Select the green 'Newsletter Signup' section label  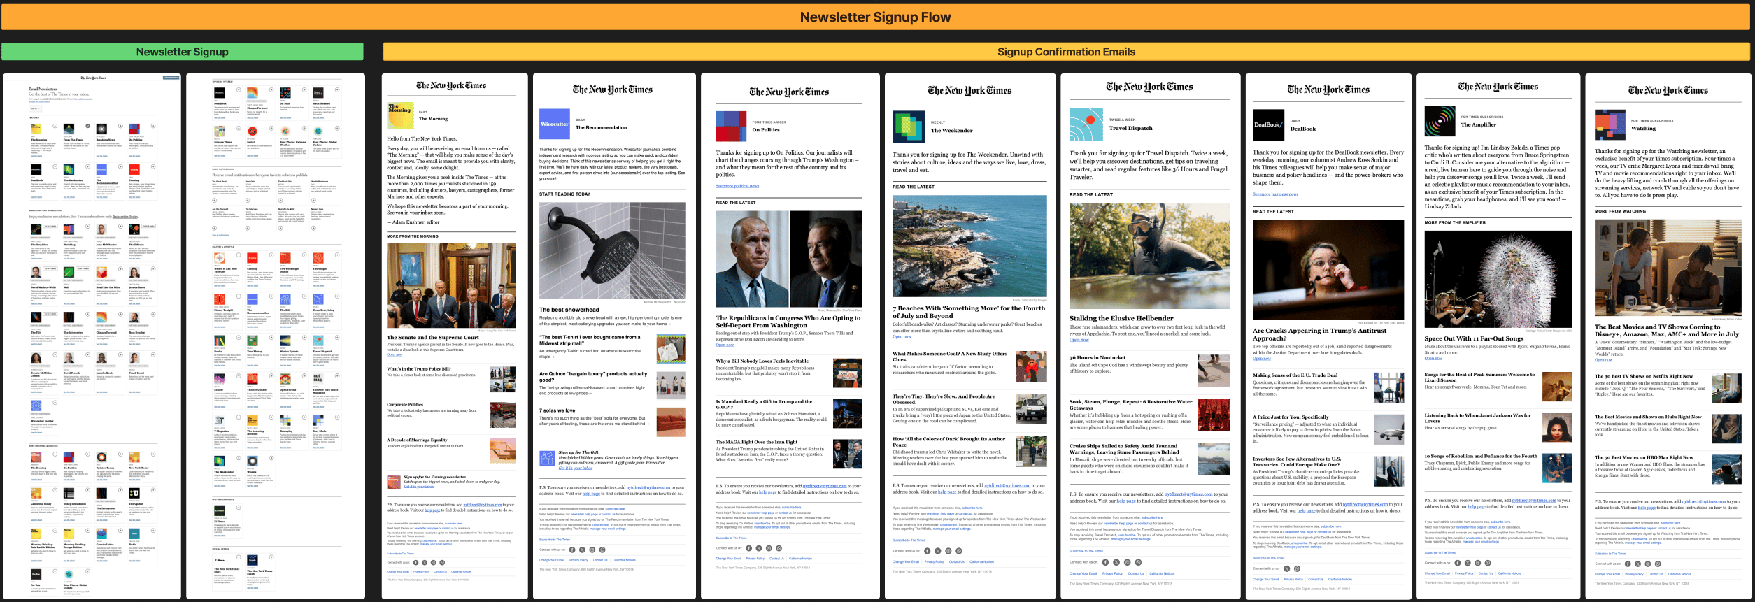point(182,52)
